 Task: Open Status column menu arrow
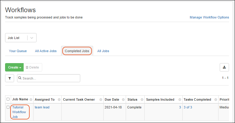tap(142, 99)
